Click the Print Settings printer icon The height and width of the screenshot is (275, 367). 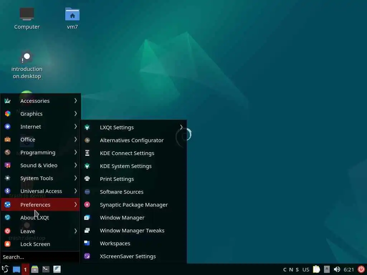[87, 179]
